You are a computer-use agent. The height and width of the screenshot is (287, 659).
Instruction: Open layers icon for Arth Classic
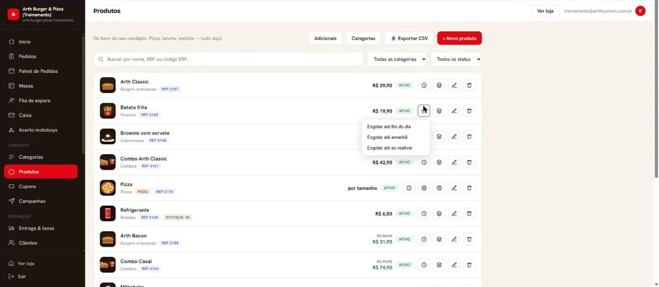pyautogui.click(x=439, y=85)
